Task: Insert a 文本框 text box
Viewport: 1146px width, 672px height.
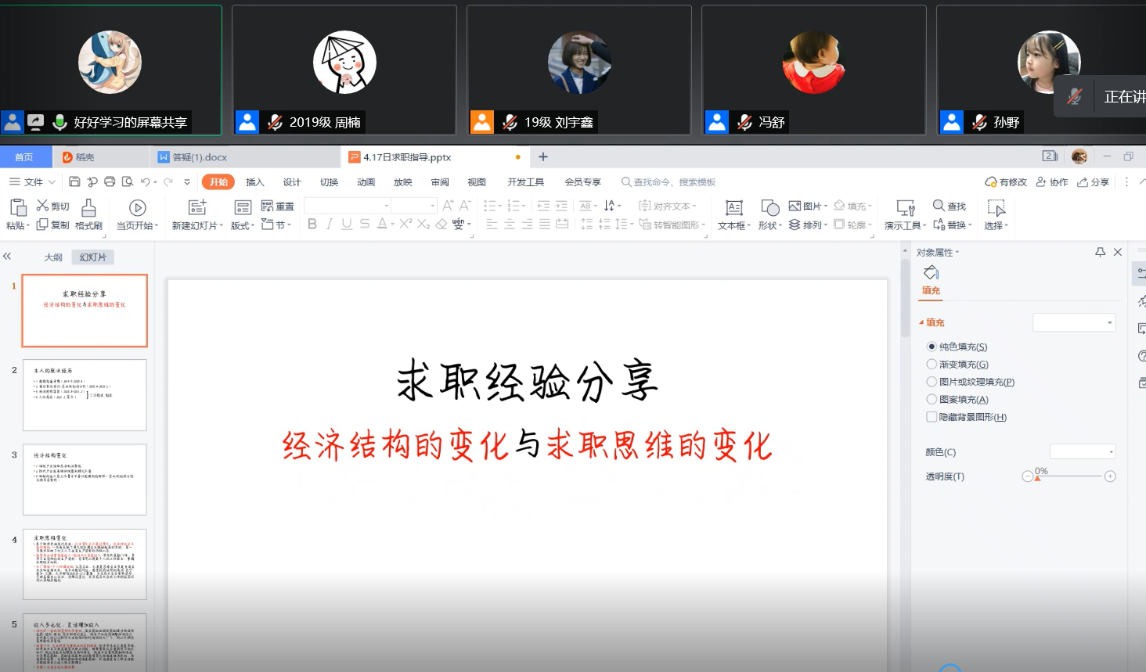Action: click(x=733, y=208)
